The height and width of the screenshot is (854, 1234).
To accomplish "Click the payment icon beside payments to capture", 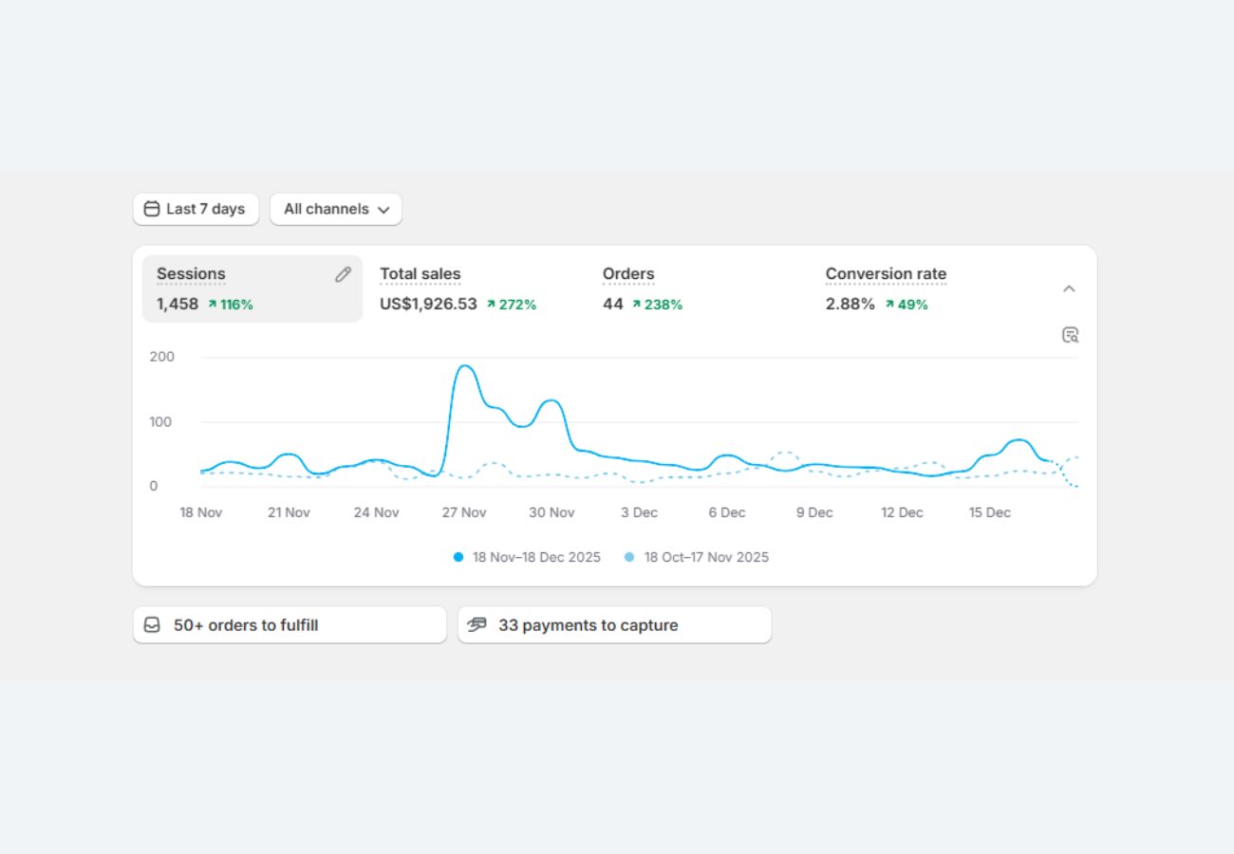I will 477,625.
